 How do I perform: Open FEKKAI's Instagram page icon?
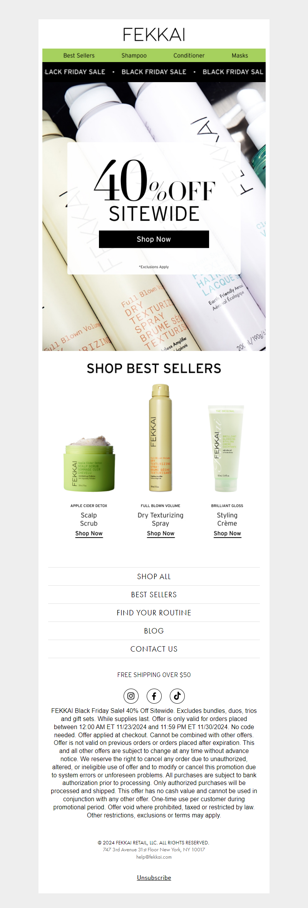click(131, 696)
